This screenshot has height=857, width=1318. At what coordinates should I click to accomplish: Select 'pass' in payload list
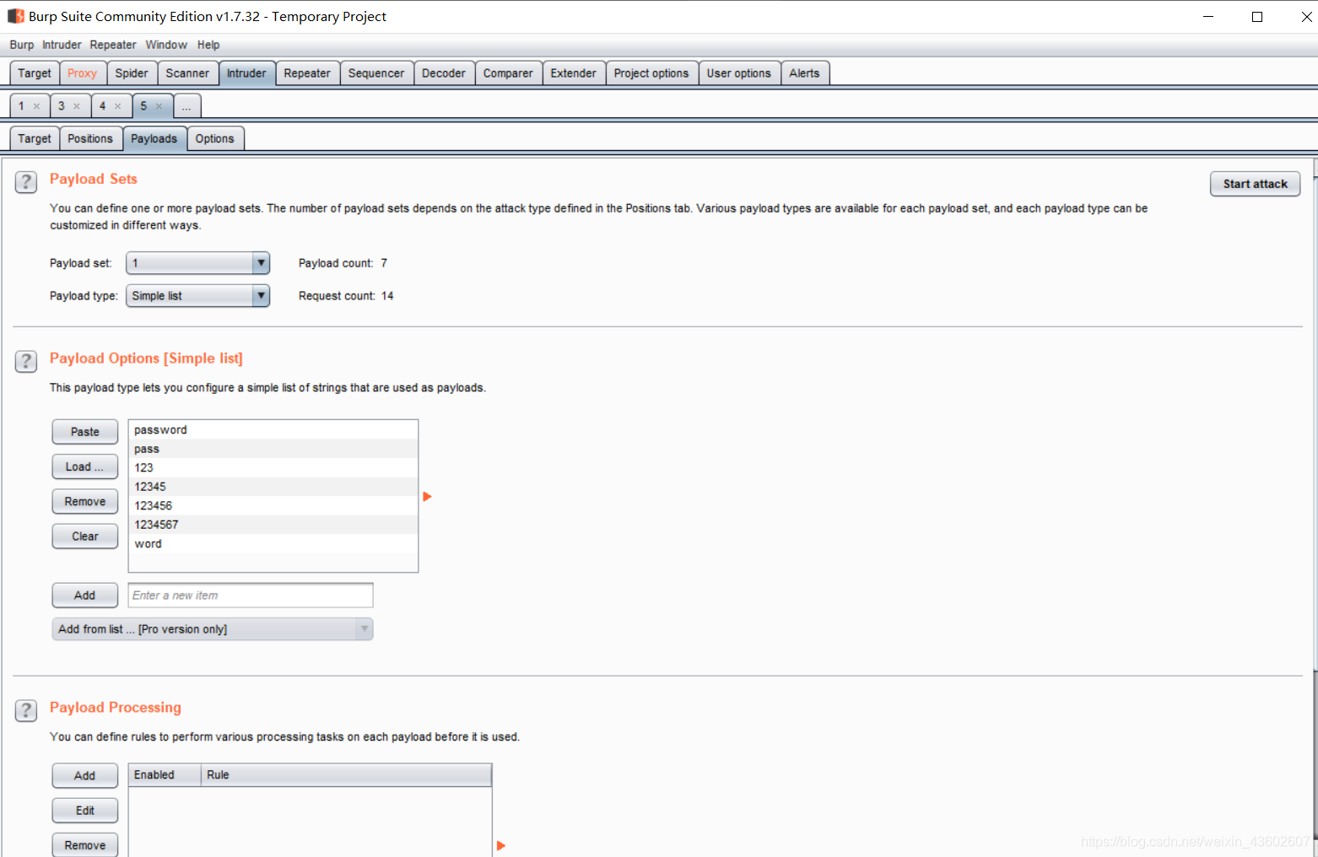(x=273, y=449)
